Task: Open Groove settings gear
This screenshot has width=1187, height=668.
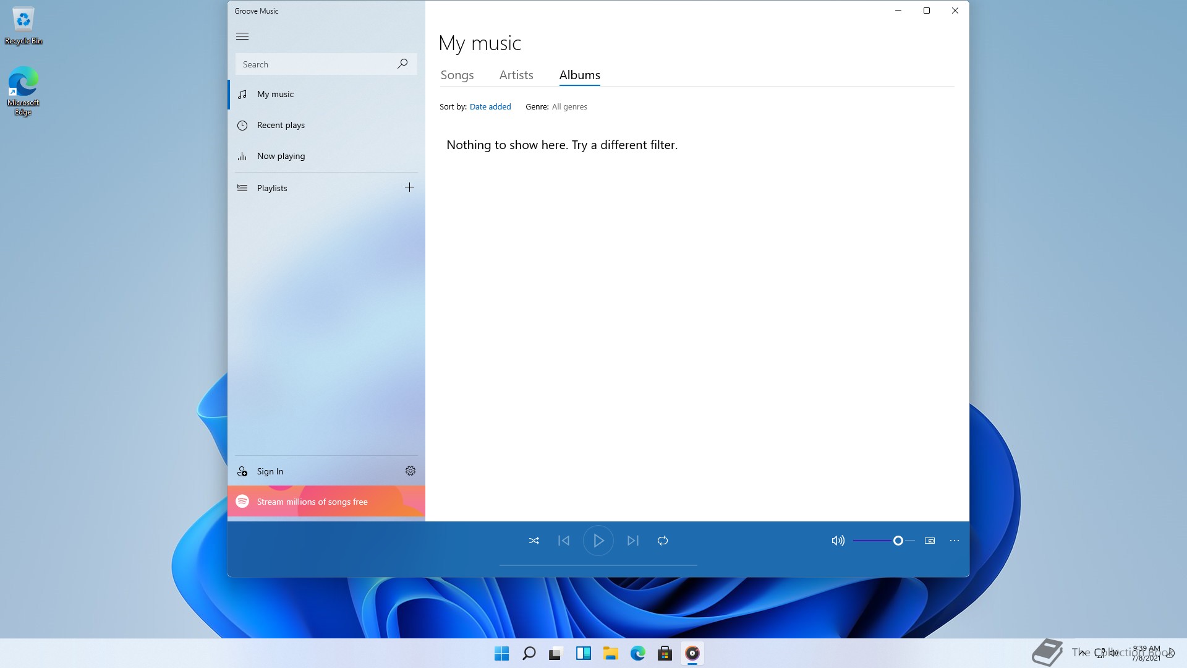Action: (411, 471)
